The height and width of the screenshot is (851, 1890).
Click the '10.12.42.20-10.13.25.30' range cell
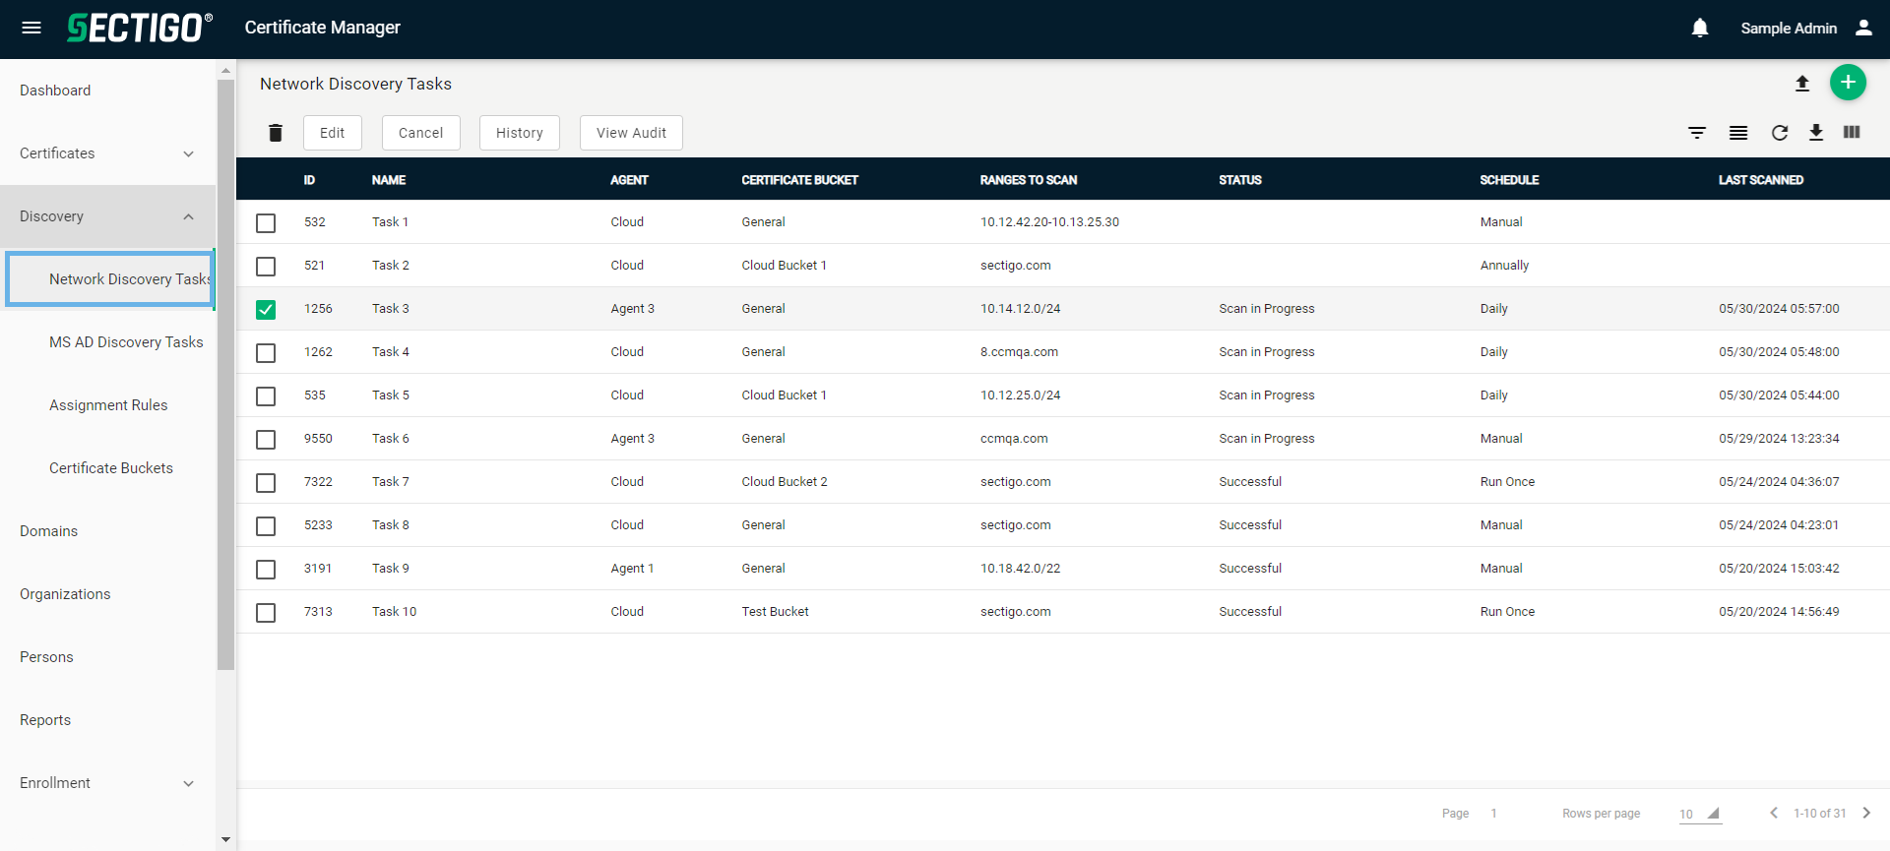[x=1049, y=222]
